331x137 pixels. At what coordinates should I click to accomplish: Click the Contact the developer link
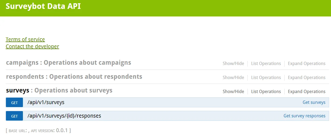(x=32, y=46)
